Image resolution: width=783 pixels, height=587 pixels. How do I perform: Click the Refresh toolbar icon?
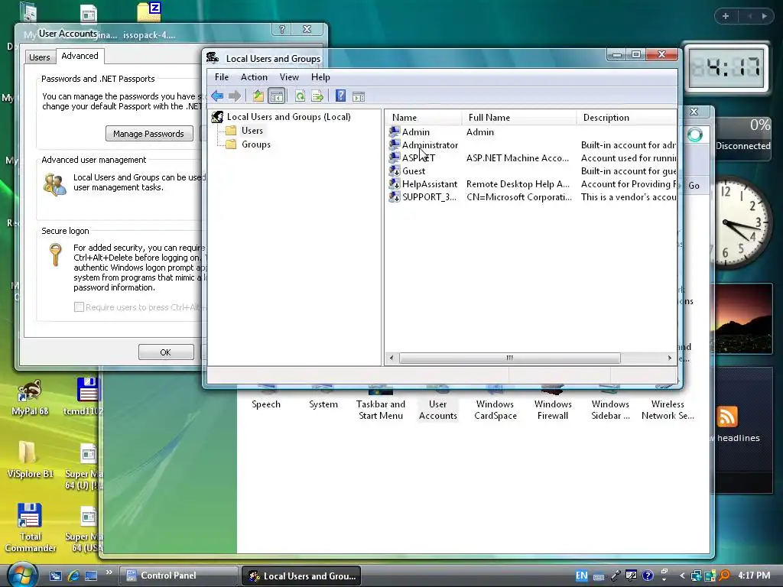[300, 96]
